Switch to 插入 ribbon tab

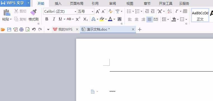click(58, 3)
